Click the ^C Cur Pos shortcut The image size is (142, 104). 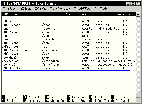click(119, 97)
